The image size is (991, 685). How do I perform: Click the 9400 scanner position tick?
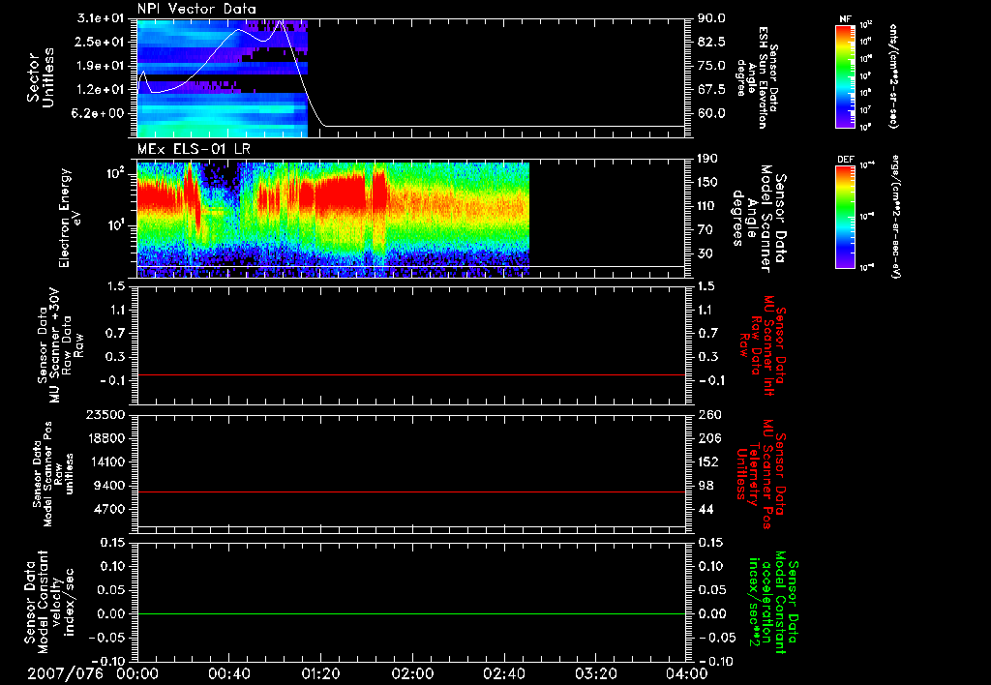click(109, 486)
